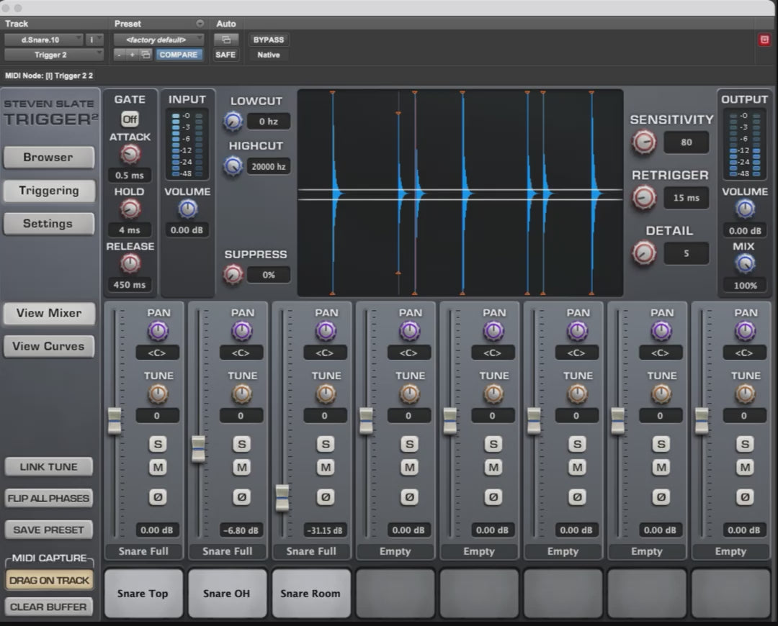Click the previous preset minus button
The height and width of the screenshot is (626, 778).
click(x=119, y=55)
